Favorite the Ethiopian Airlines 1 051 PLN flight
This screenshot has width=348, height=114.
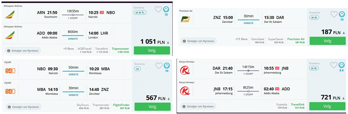(158, 9)
